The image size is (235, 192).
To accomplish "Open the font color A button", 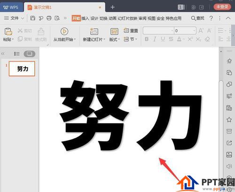I will (179, 39).
